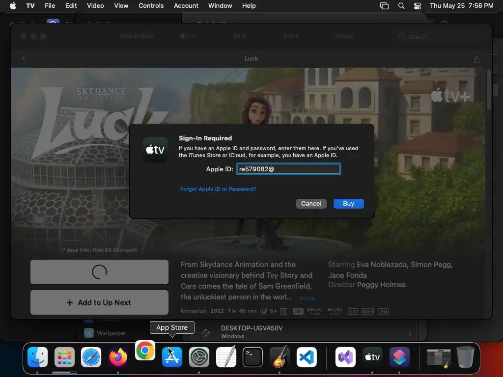The height and width of the screenshot is (377, 503).
Task: Go back with the chevron arrow
Action: click(x=24, y=58)
